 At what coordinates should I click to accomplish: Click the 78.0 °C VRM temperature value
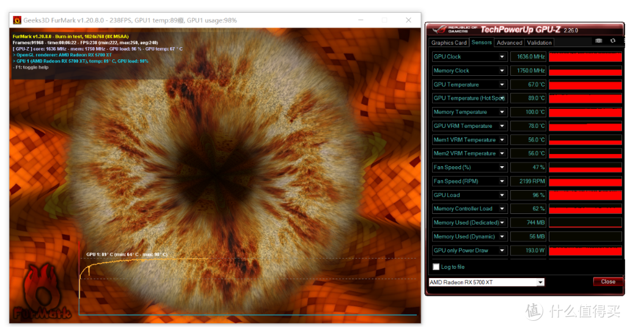(529, 126)
